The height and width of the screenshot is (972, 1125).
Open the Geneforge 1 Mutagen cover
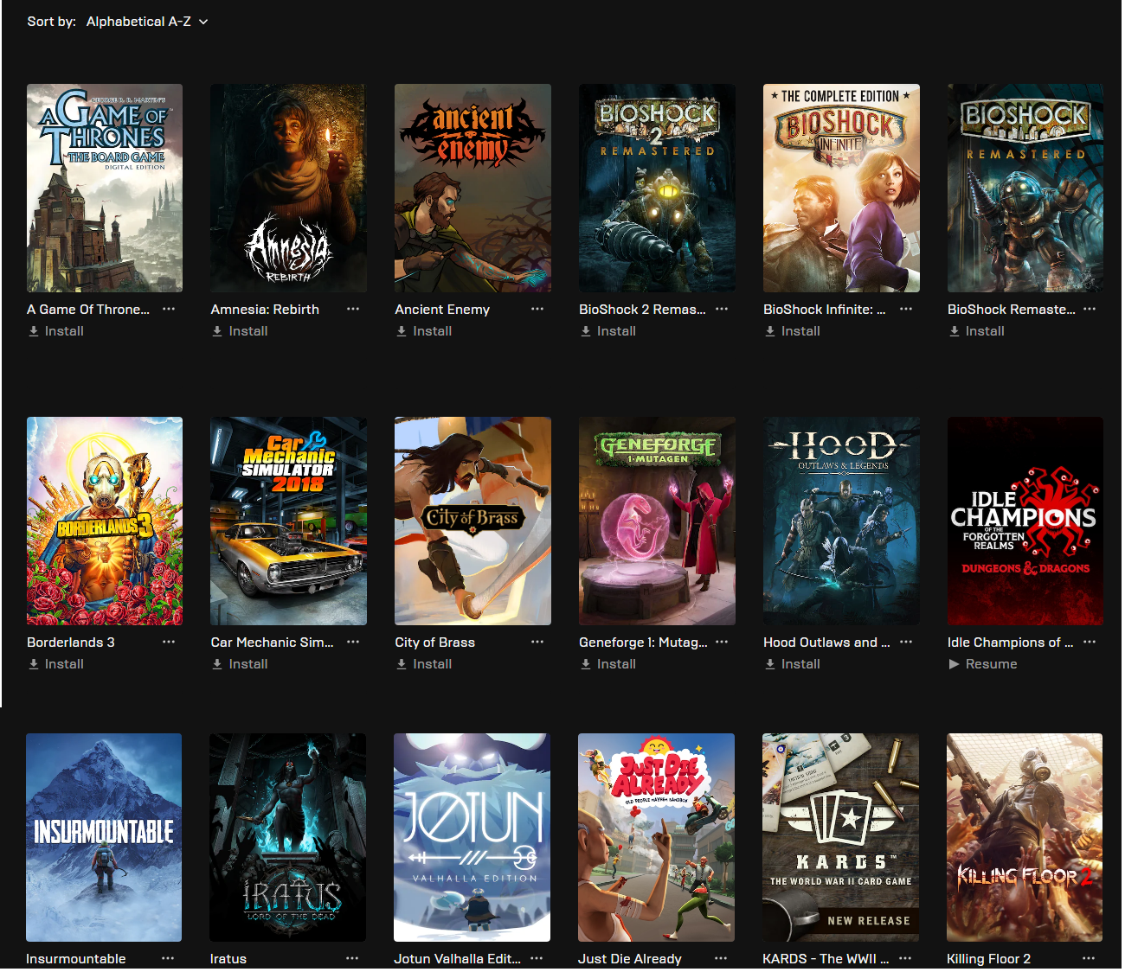click(657, 521)
